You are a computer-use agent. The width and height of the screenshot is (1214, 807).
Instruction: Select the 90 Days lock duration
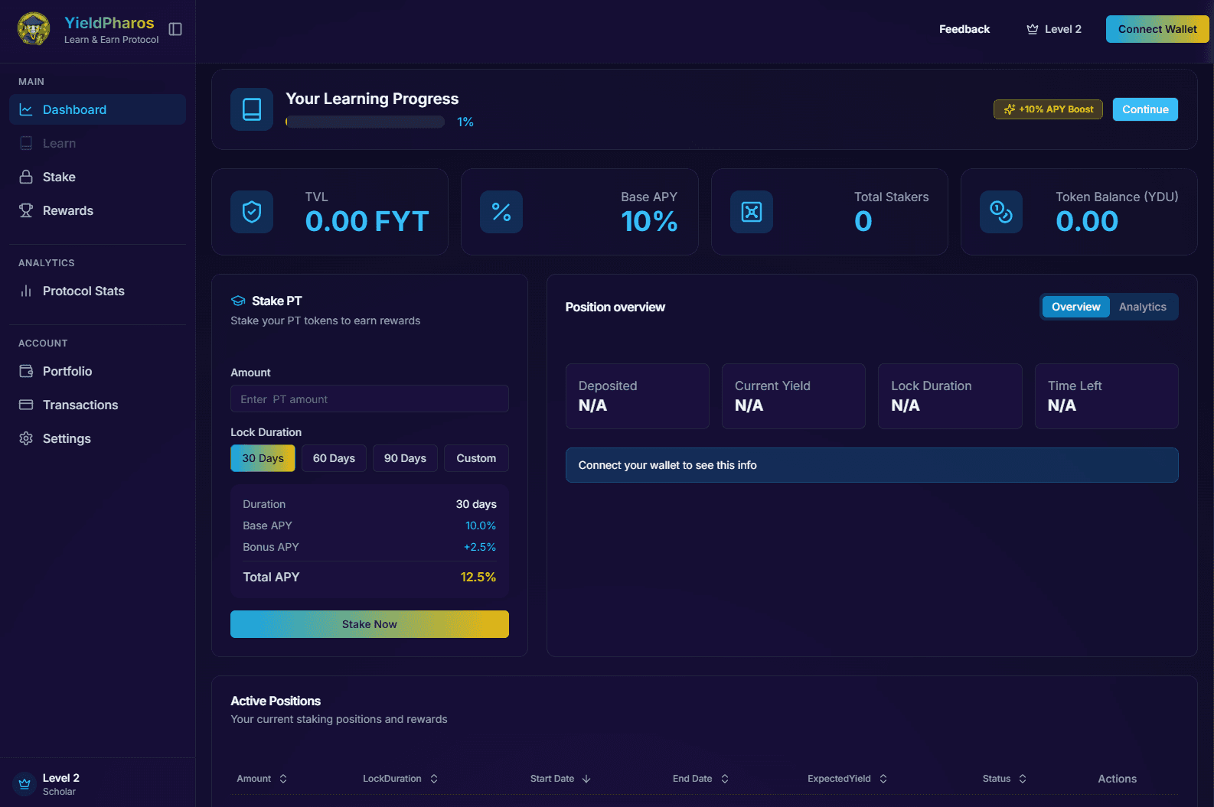pyautogui.click(x=405, y=458)
